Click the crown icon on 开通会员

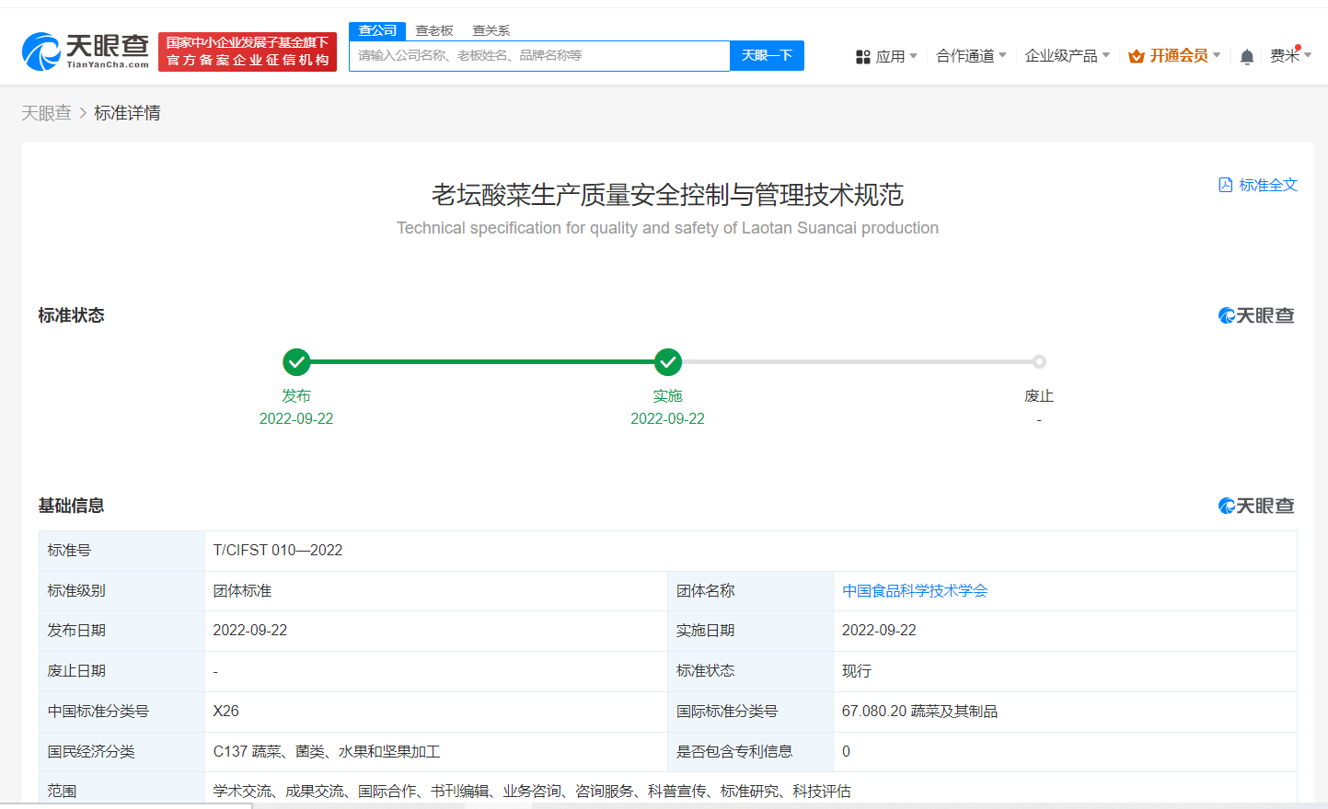(x=1135, y=55)
